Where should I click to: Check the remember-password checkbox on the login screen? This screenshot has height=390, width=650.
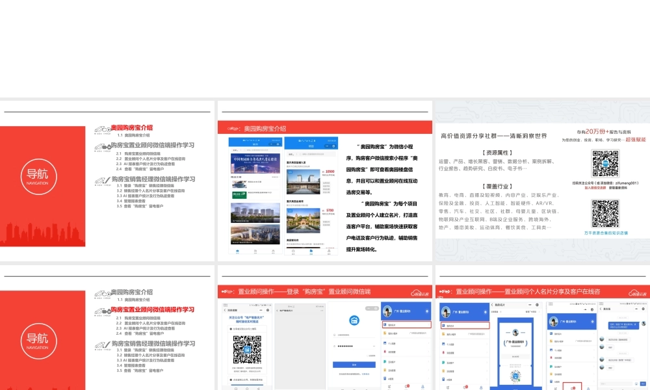click(x=369, y=356)
